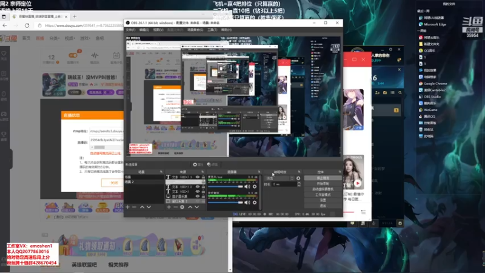Click the search icon in the game client

(x=400, y=93)
